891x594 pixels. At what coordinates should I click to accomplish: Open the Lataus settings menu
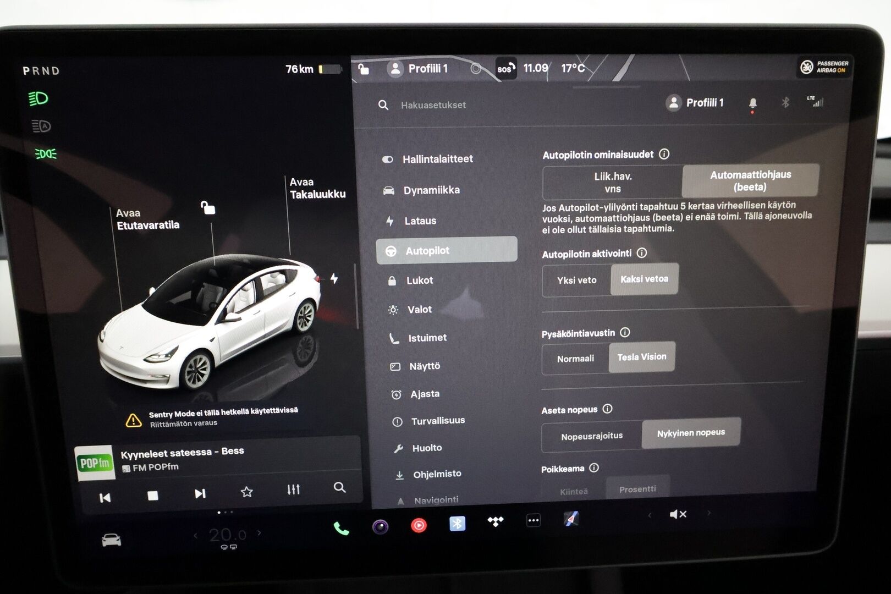420,221
